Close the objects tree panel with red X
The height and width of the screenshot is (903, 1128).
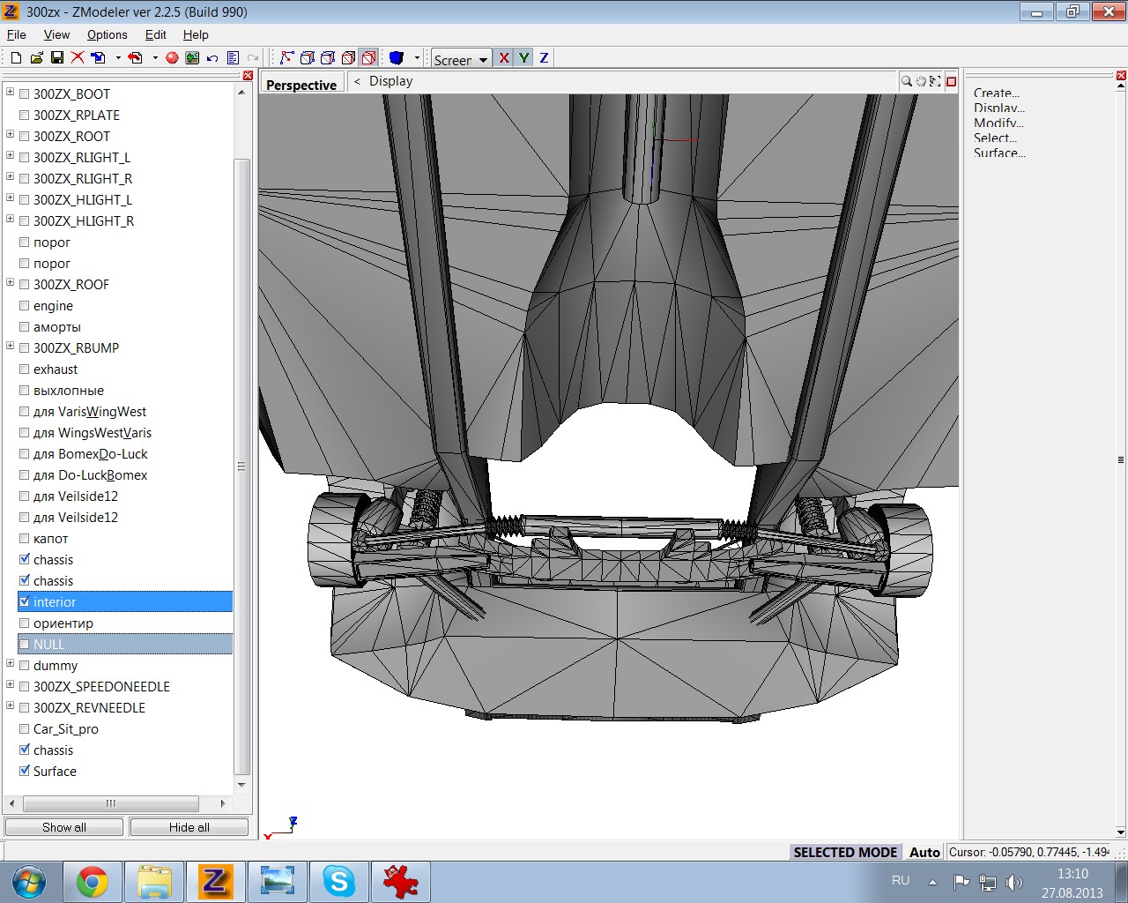(248, 76)
